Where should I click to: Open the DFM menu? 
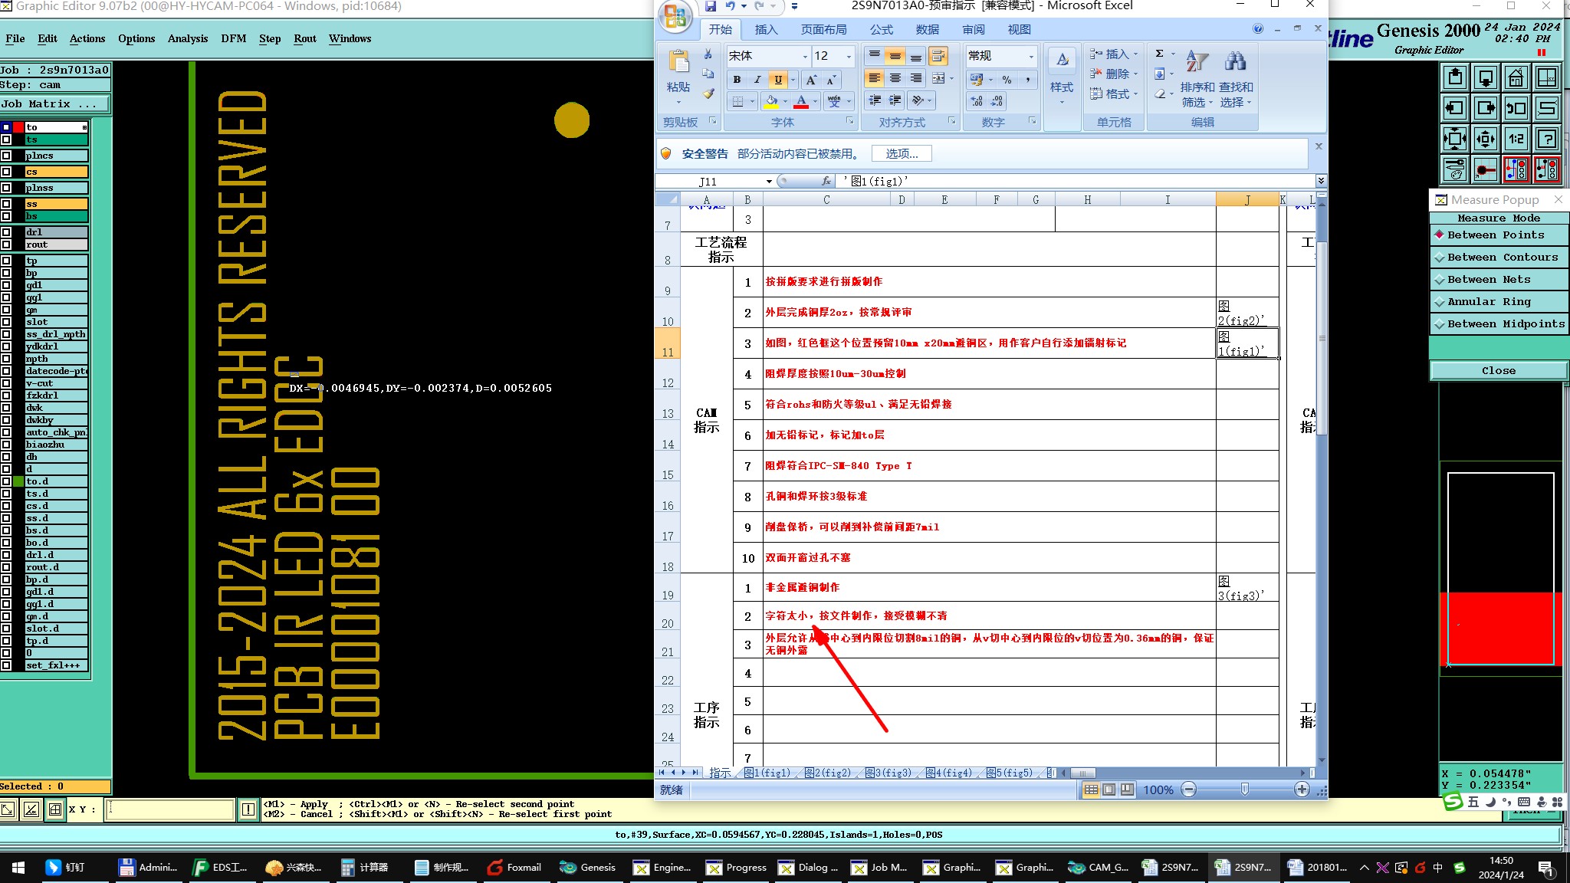click(x=233, y=38)
